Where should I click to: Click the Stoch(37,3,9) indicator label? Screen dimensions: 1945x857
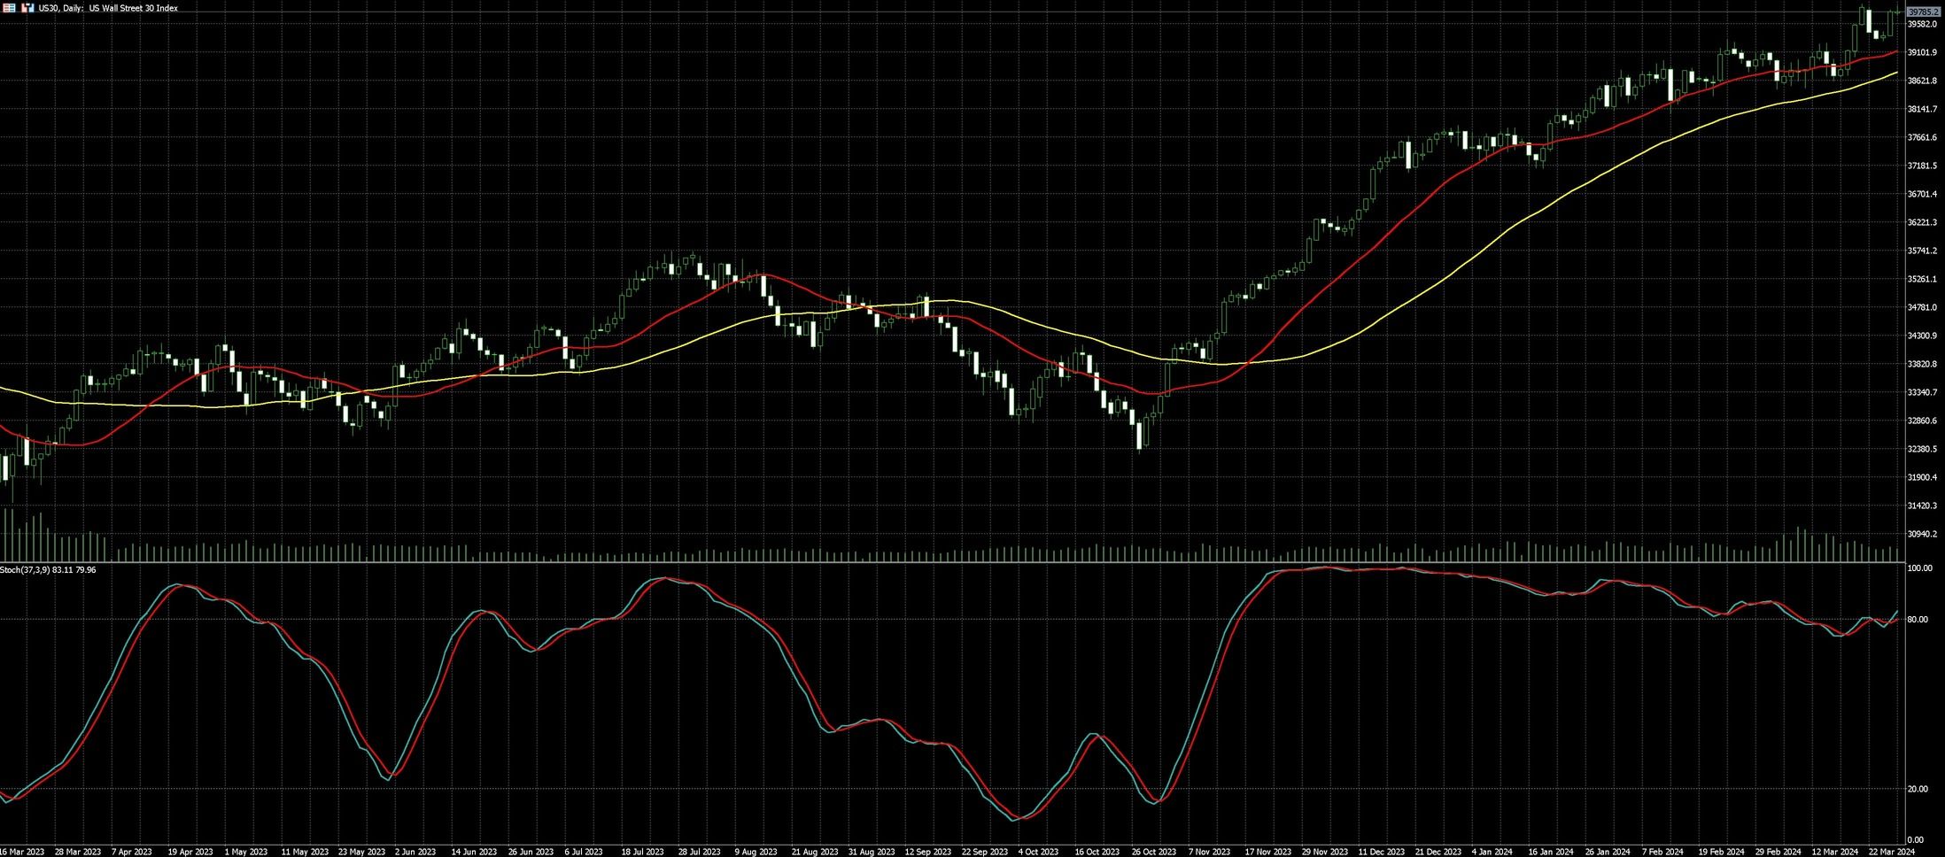48,569
